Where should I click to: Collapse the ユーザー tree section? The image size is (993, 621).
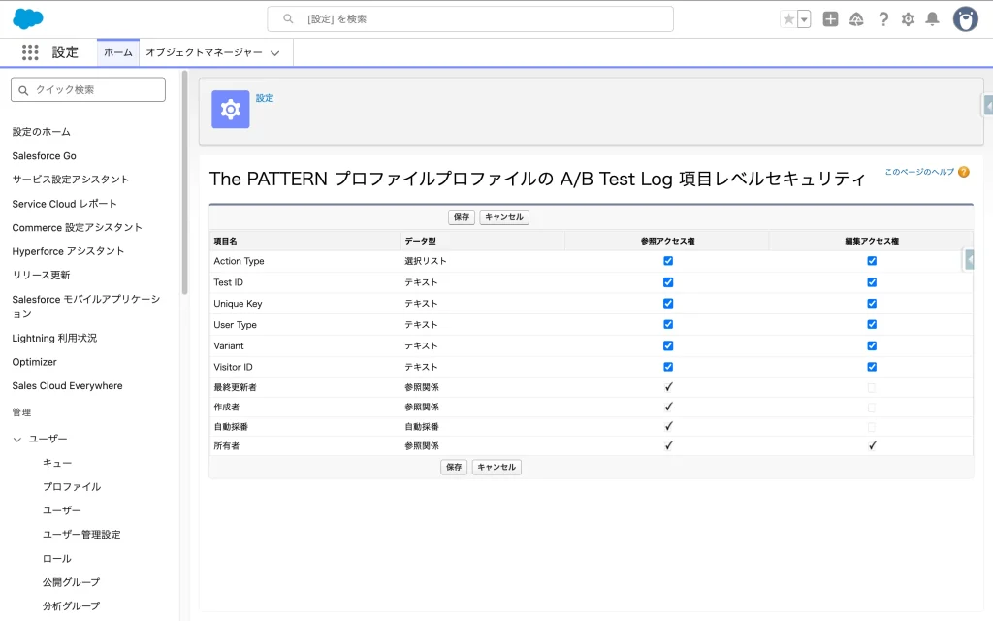17,440
